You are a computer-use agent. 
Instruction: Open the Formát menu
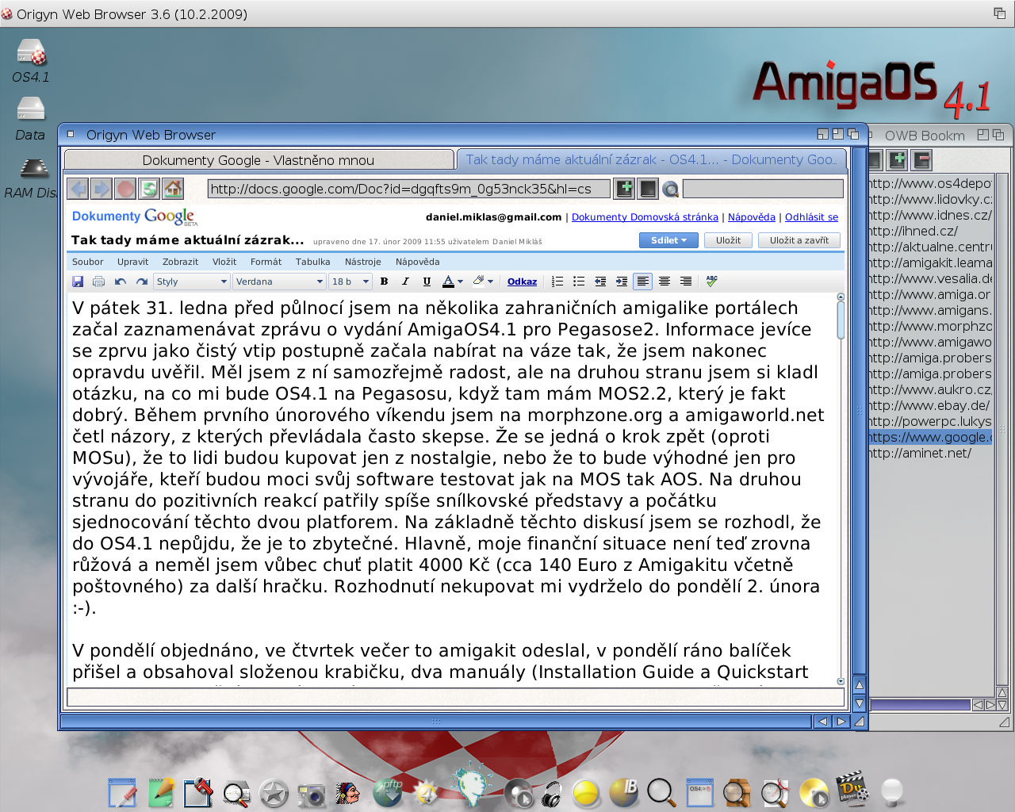(x=266, y=262)
